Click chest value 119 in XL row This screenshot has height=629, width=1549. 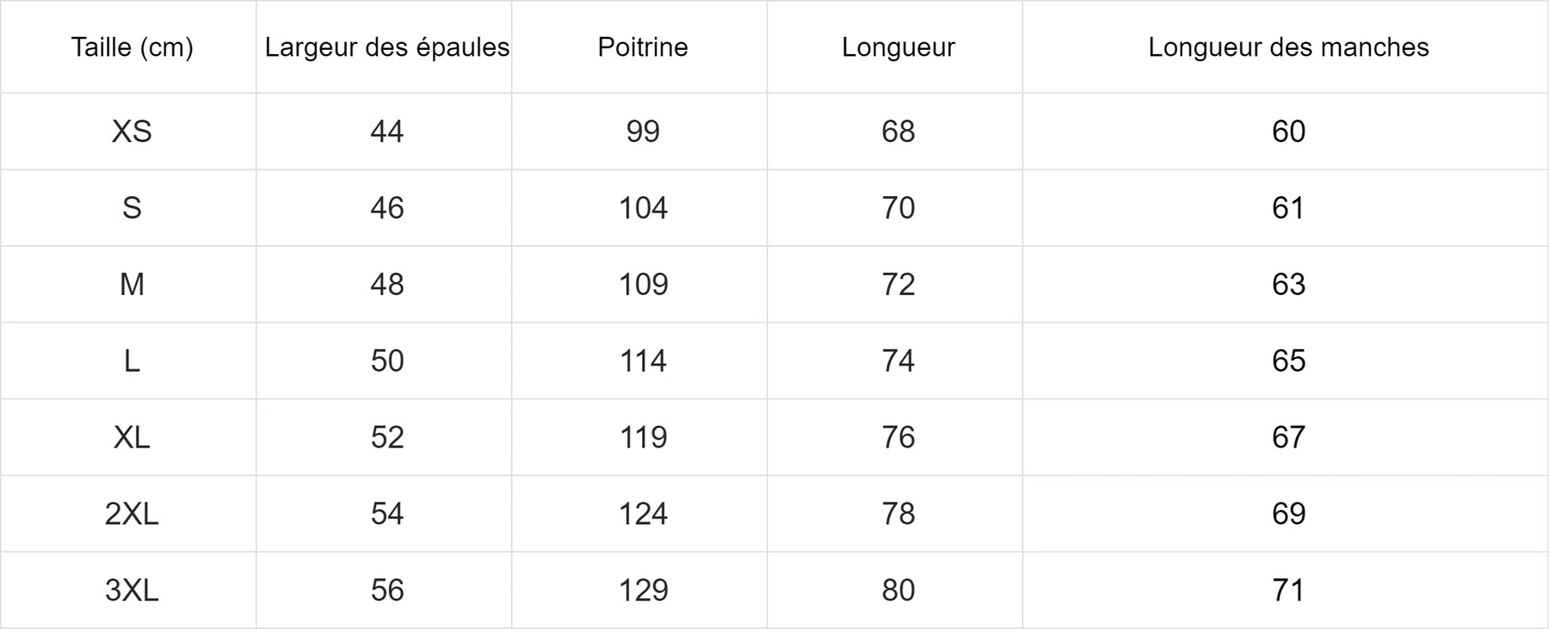click(x=643, y=438)
